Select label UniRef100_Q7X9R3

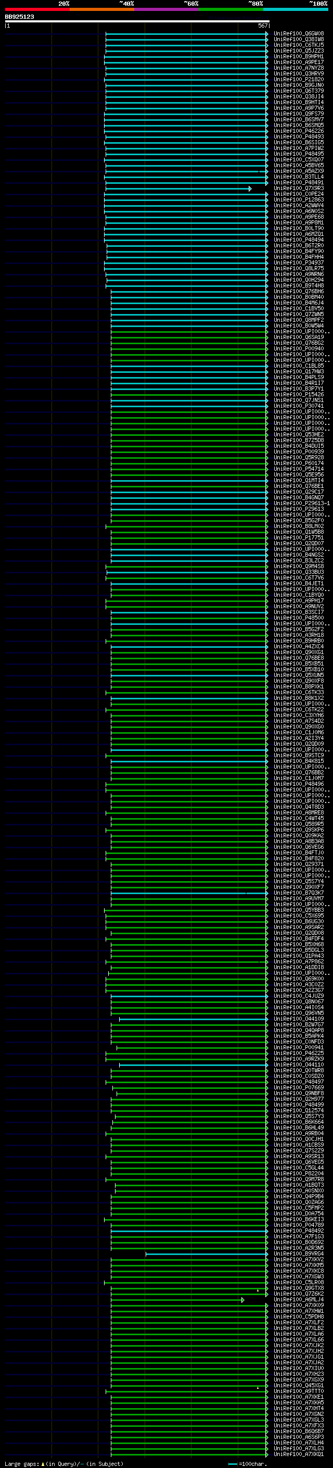(x=299, y=188)
